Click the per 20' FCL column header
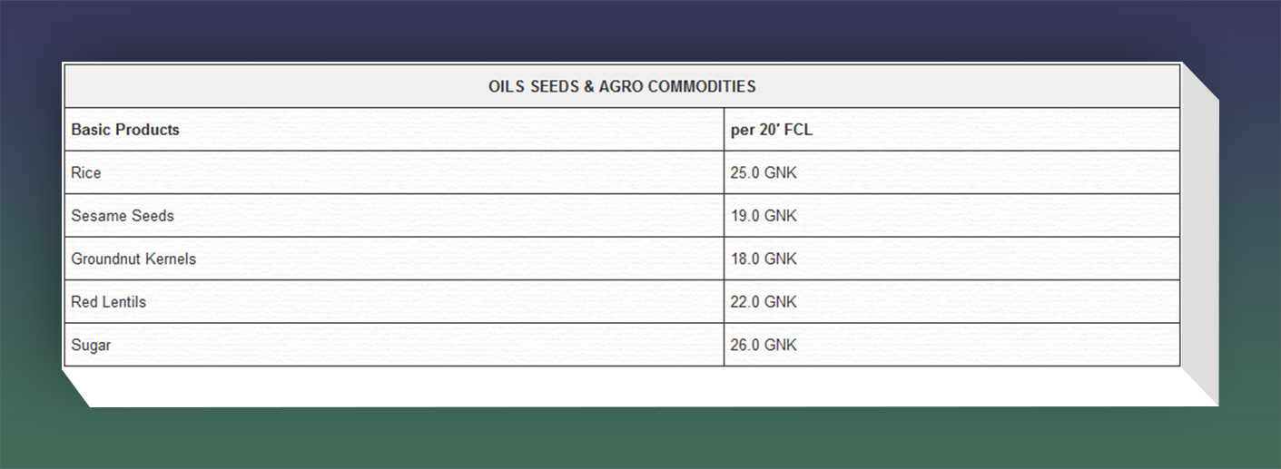Screen dimensions: 1281x469 (x=771, y=130)
